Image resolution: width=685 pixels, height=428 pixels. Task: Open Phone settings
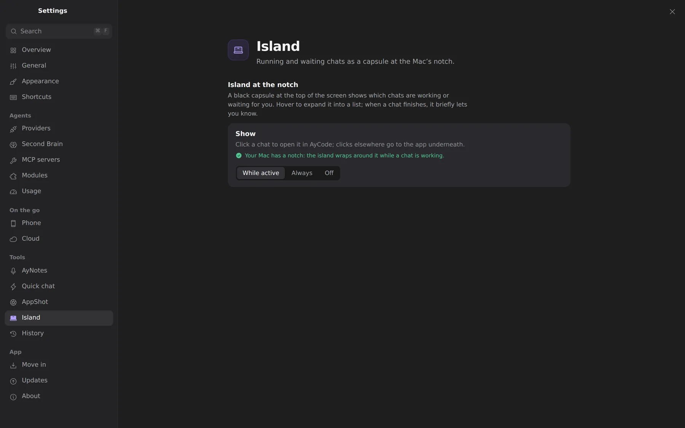pos(59,223)
